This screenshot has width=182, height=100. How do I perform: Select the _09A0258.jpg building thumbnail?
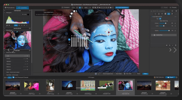pyautogui.click(x=88, y=85)
